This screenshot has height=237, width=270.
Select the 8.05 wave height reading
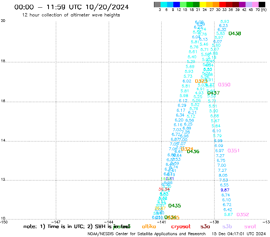[x=223, y=175]
